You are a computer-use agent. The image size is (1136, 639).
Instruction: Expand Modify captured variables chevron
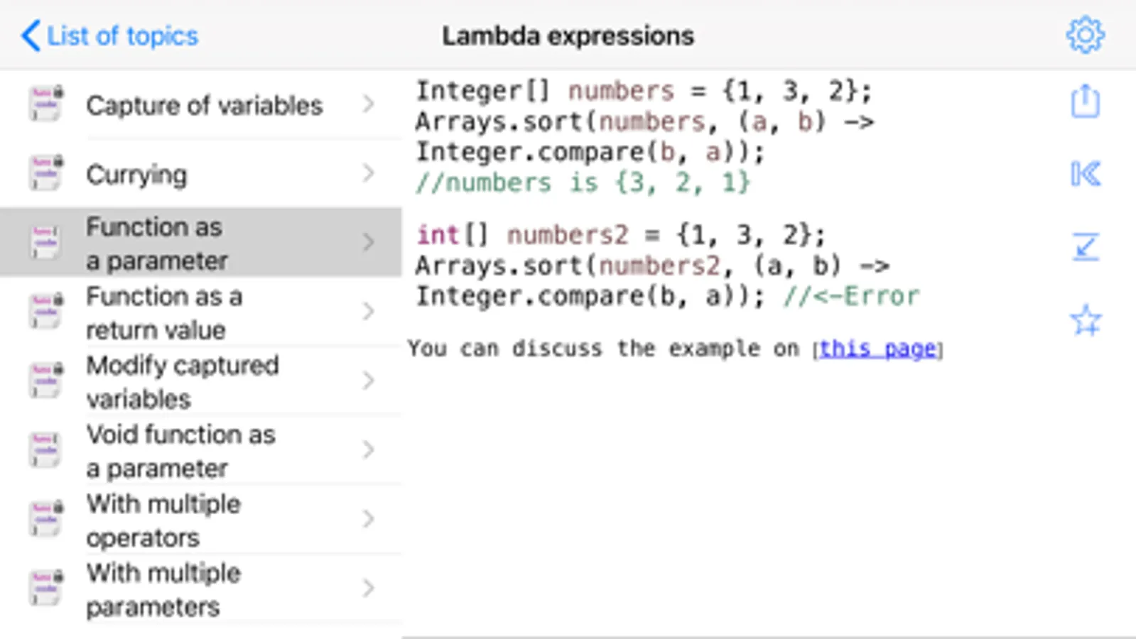click(368, 381)
